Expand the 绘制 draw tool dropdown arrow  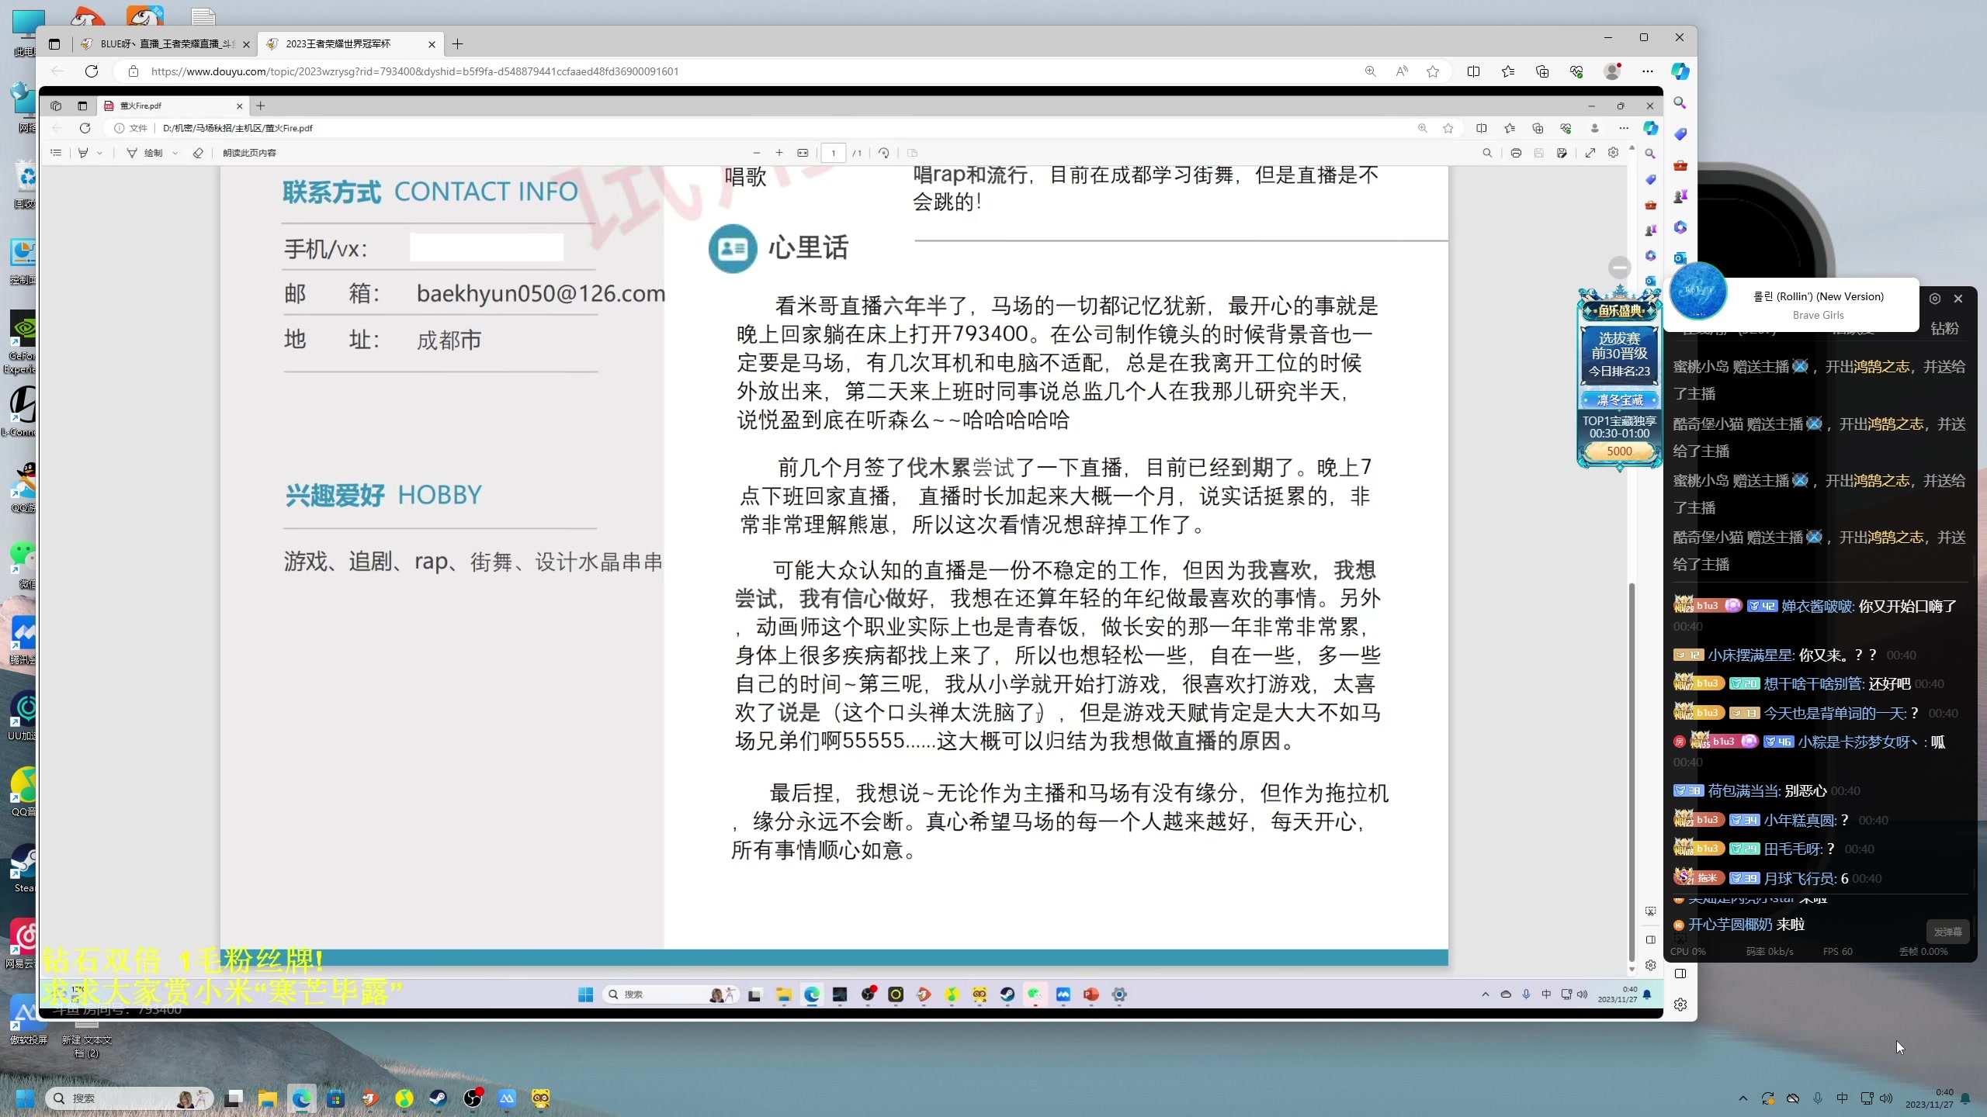coord(175,153)
